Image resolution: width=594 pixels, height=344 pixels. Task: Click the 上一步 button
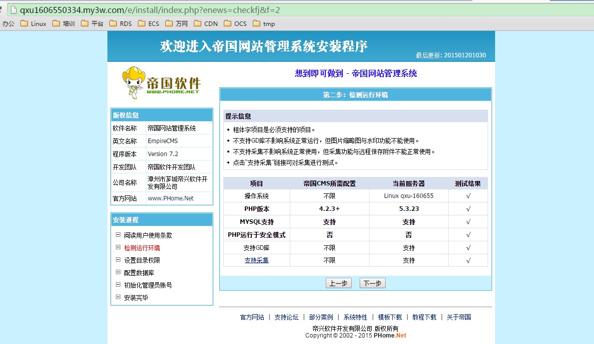[338, 283]
